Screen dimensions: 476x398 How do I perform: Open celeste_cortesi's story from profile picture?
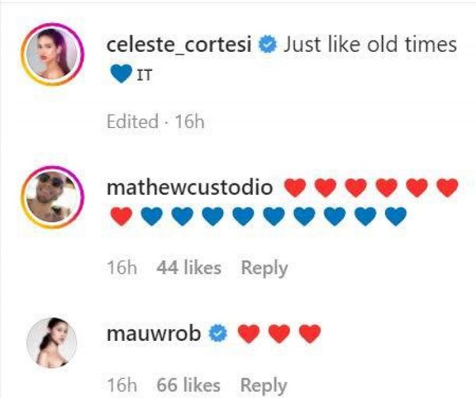pyautogui.click(x=52, y=54)
